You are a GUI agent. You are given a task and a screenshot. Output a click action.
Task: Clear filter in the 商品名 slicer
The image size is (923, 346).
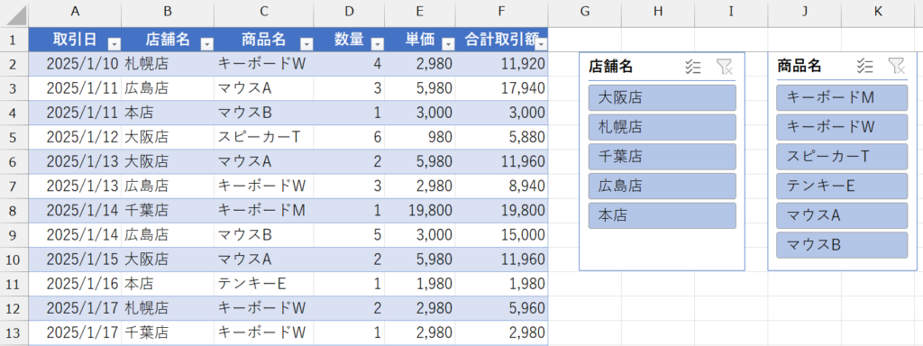(896, 67)
